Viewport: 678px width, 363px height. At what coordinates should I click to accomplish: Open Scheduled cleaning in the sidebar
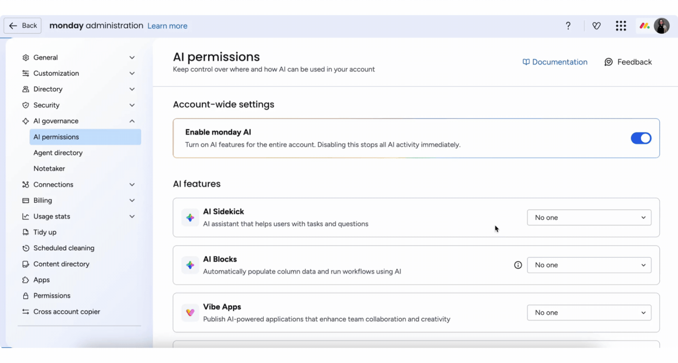tap(64, 248)
